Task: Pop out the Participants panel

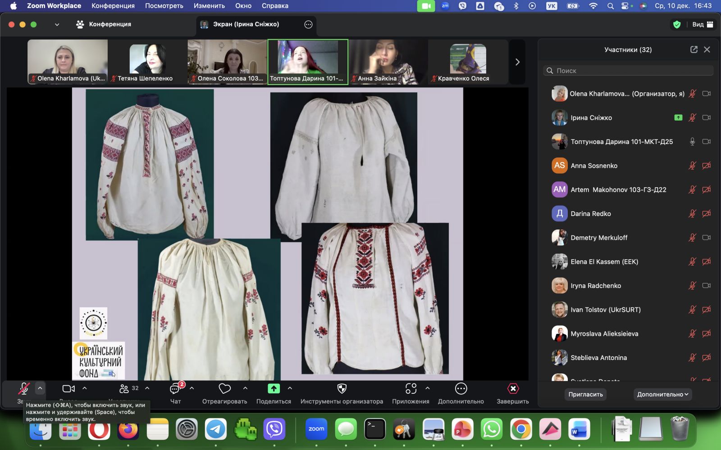Action: [x=694, y=49]
